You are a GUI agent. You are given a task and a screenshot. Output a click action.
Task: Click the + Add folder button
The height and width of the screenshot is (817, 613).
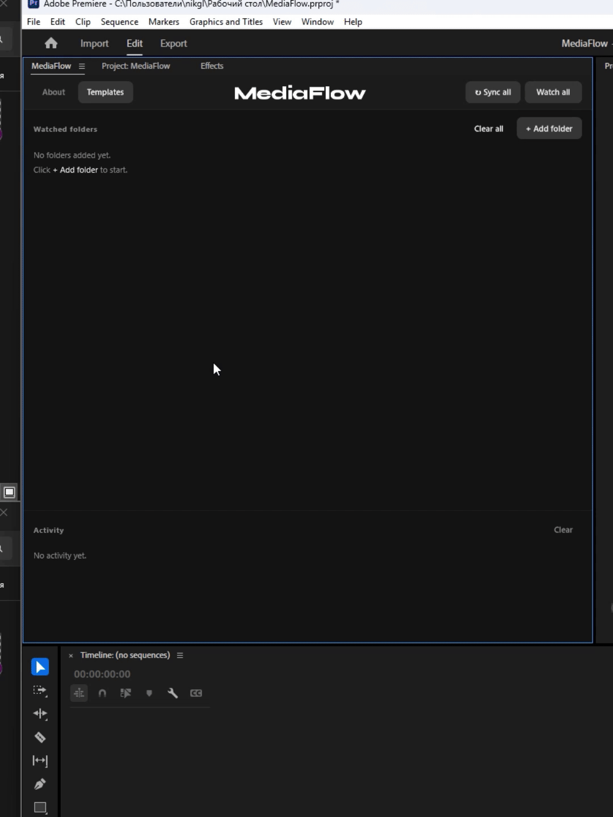tap(549, 129)
